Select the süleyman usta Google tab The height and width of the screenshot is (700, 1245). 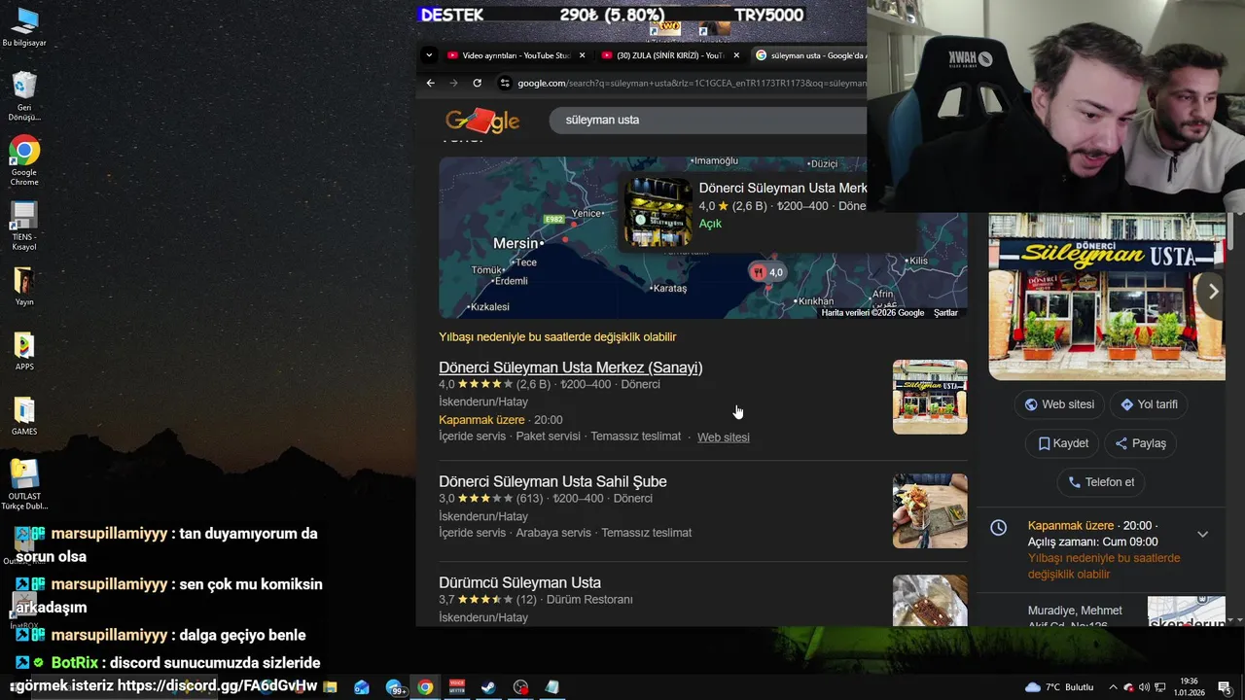[809, 55]
